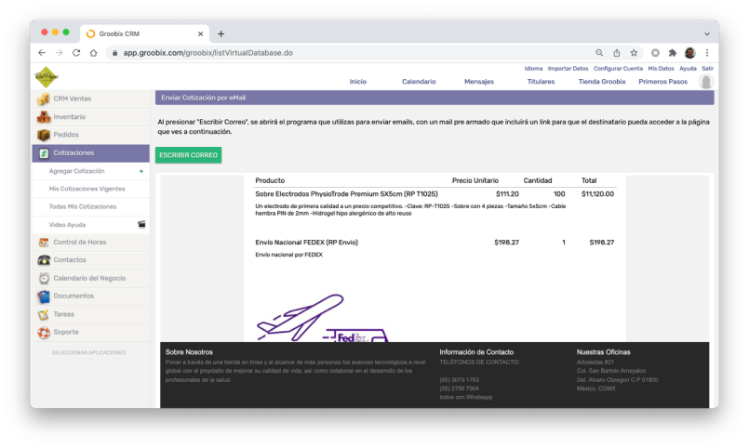
Task: Click the Inventario boxes icon
Action: point(44,117)
